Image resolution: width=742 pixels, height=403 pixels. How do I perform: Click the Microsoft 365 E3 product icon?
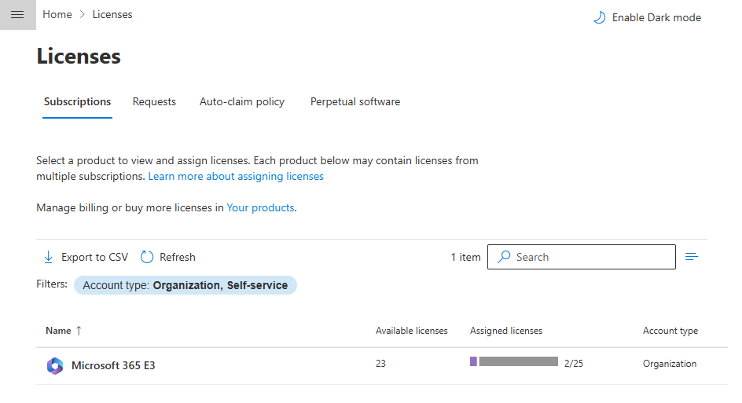click(55, 365)
